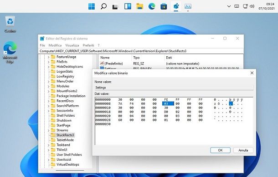The image size is (278, 177).
Task: Select the Shell Folders key
Action: pos(66,116)
